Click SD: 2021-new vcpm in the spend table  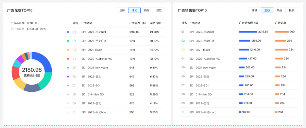95,68
